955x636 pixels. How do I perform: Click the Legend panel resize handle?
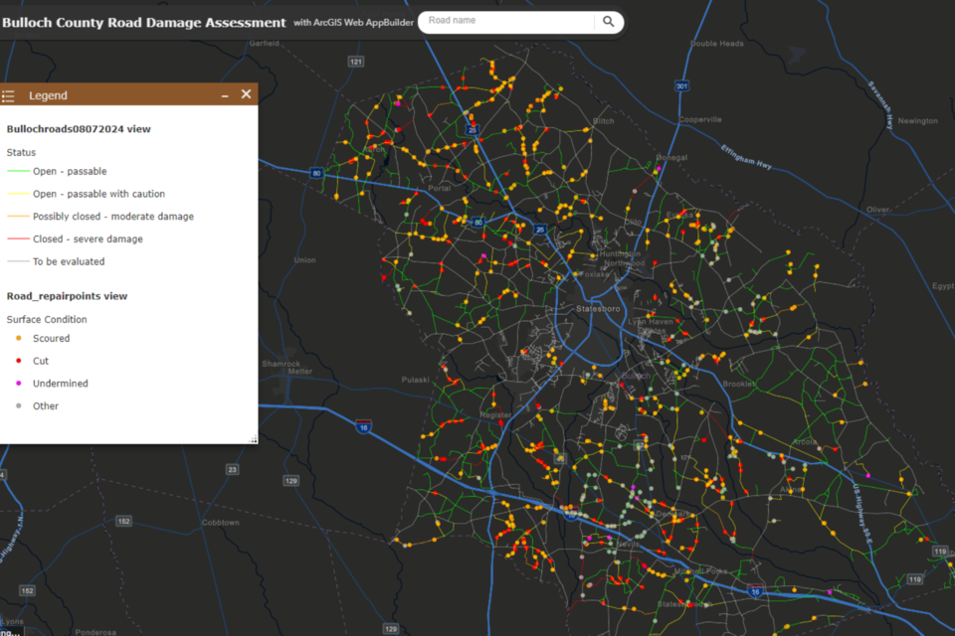coord(253,439)
